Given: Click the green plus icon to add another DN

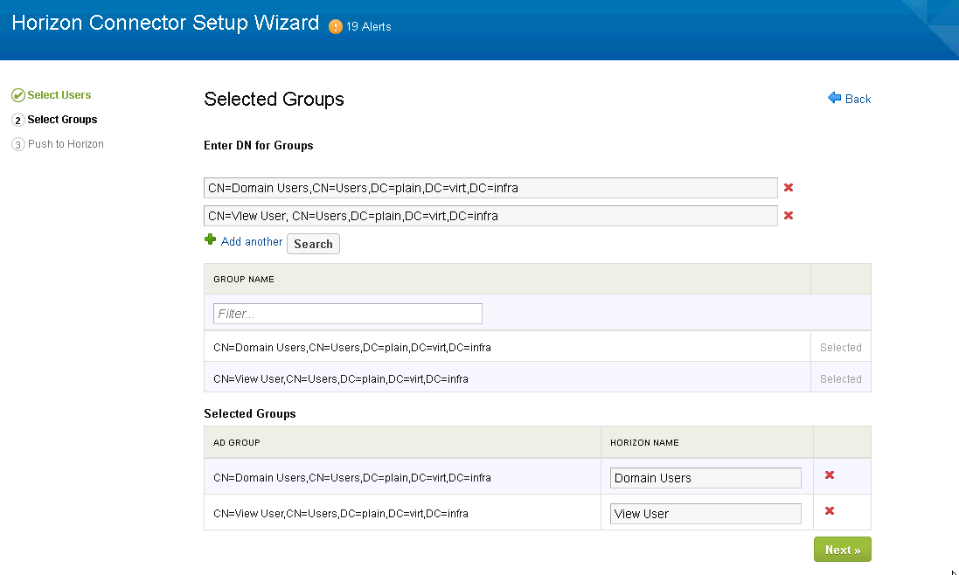Looking at the screenshot, I should (x=209, y=240).
